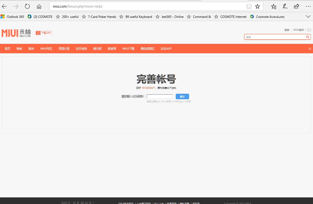Expand the favorites bar overflow chevron
This screenshot has width=313, height=204.
[x=308, y=17]
